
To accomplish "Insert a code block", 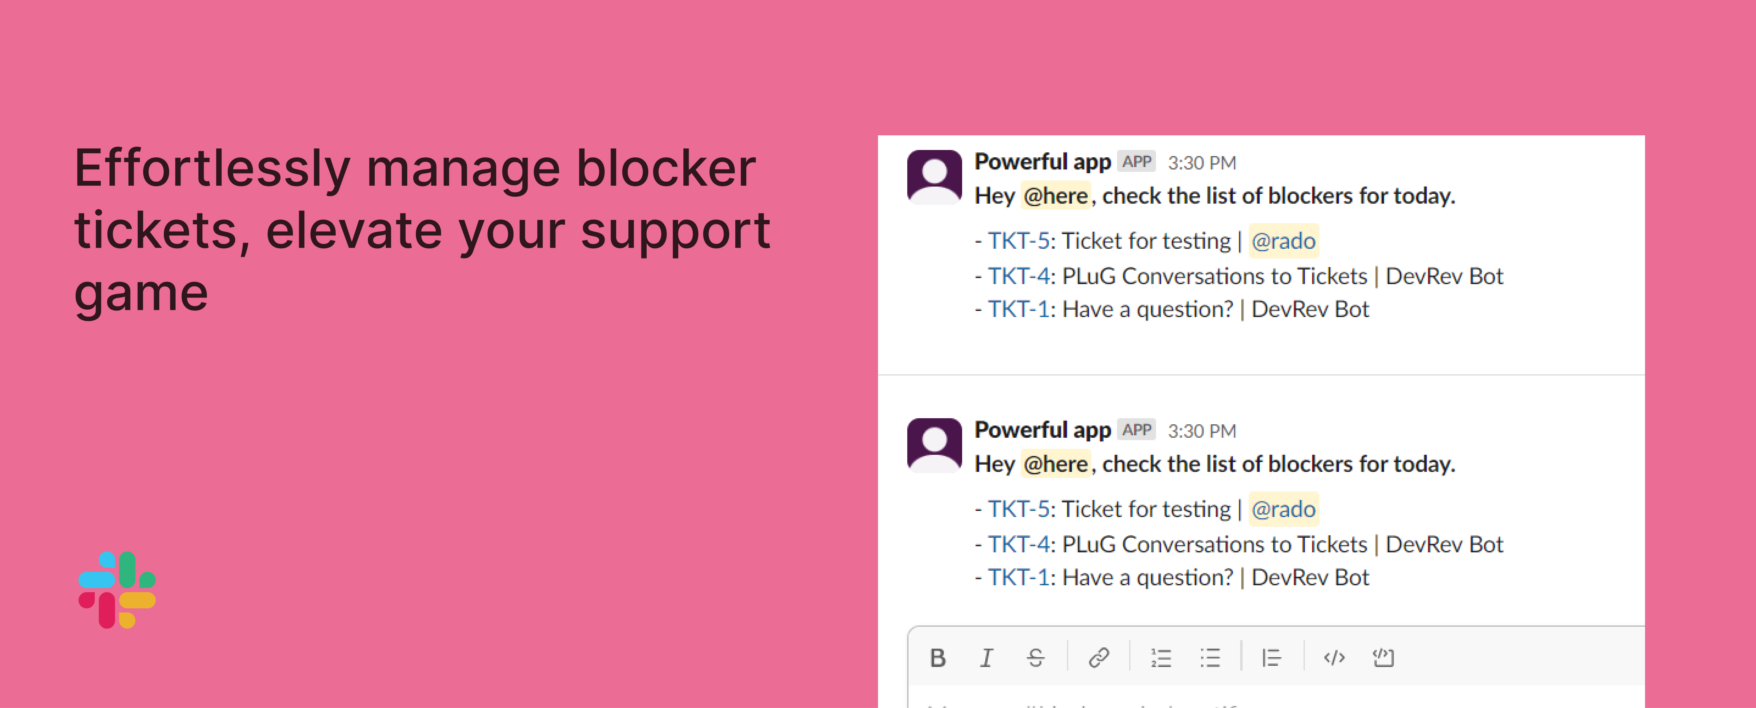I will coord(1383,658).
